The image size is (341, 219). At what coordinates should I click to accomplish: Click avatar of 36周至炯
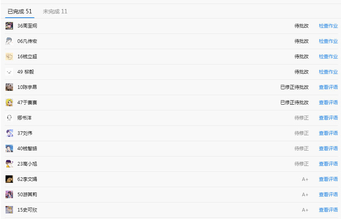click(9, 26)
